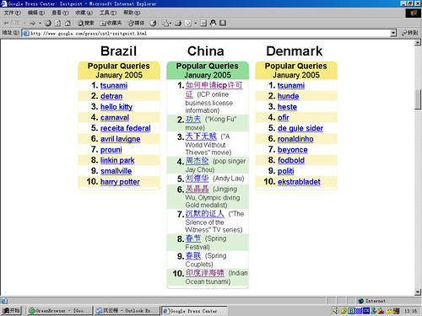The width and height of the screenshot is (422, 316).
Task: Open Brazil's 'tsunami' link
Action: [x=114, y=85]
